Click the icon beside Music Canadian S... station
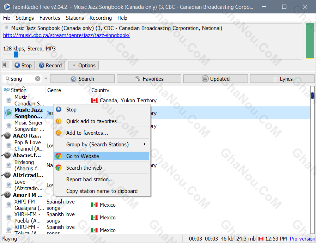 [9, 100]
